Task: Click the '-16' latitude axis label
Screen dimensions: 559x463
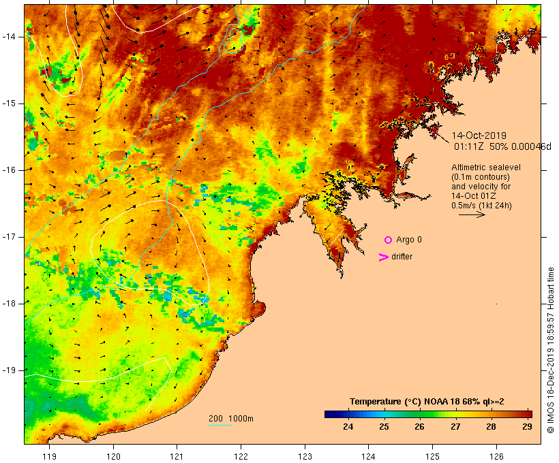Action: pyautogui.click(x=8, y=170)
